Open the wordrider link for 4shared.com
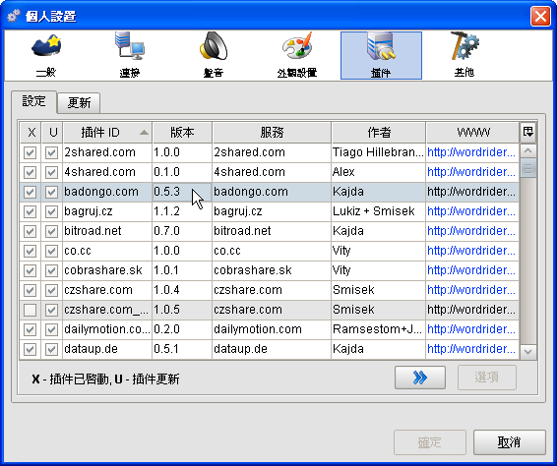The width and height of the screenshot is (557, 466). (x=471, y=172)
